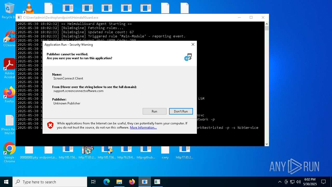Close the Application Run security warning dialog
The width and height of the screenshot is (332, 187).
[193, 45]
